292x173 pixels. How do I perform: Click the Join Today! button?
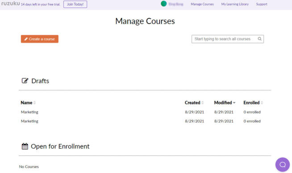pyautogui.click(x=75, y=4)
